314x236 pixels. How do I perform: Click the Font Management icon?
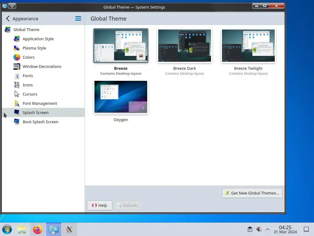pyautogui.click(x=17, y=103)
